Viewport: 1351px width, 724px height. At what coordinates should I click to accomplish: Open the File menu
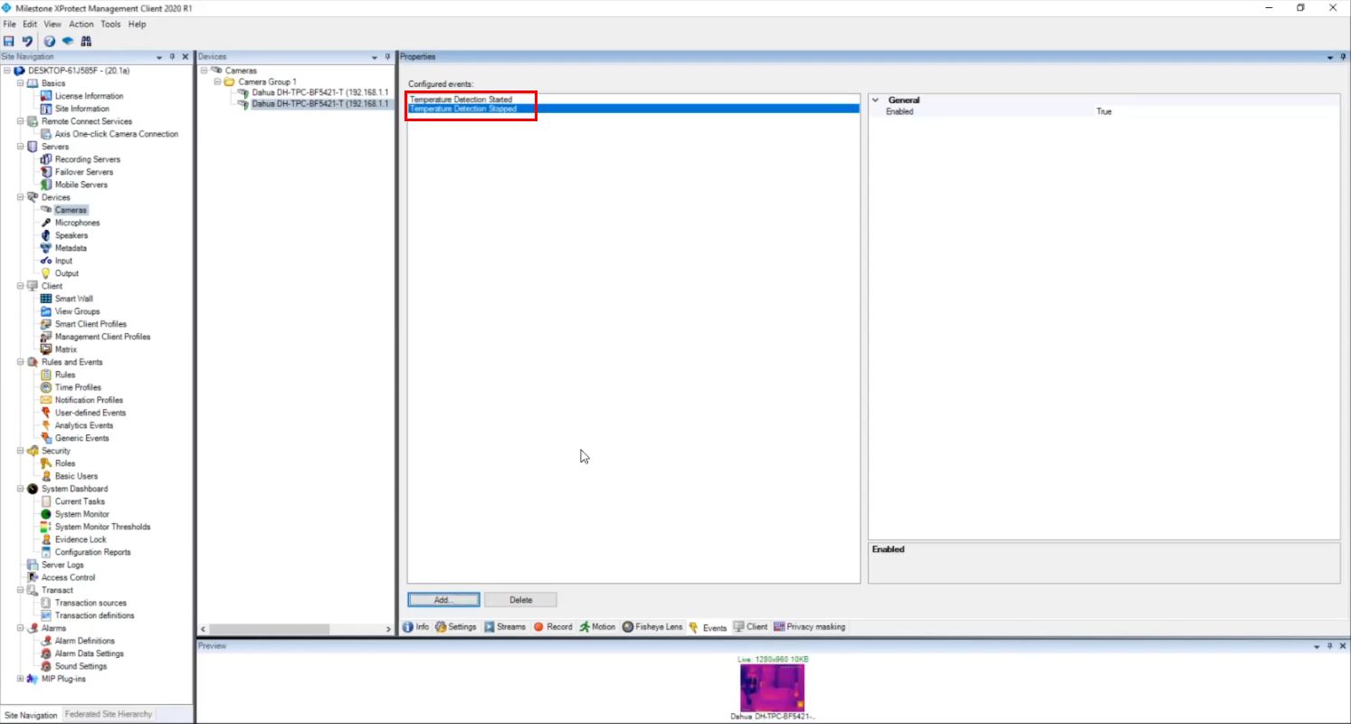pos(10,24)
